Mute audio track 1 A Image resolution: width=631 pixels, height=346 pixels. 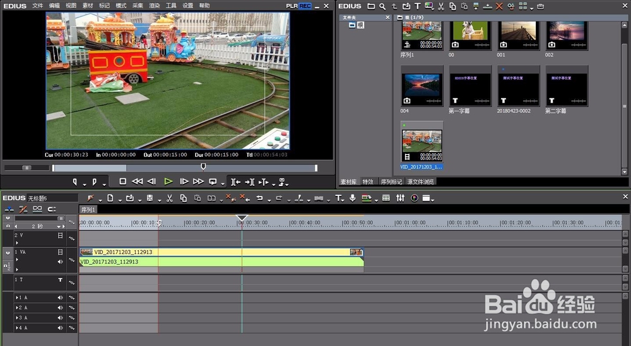point(61,297)
